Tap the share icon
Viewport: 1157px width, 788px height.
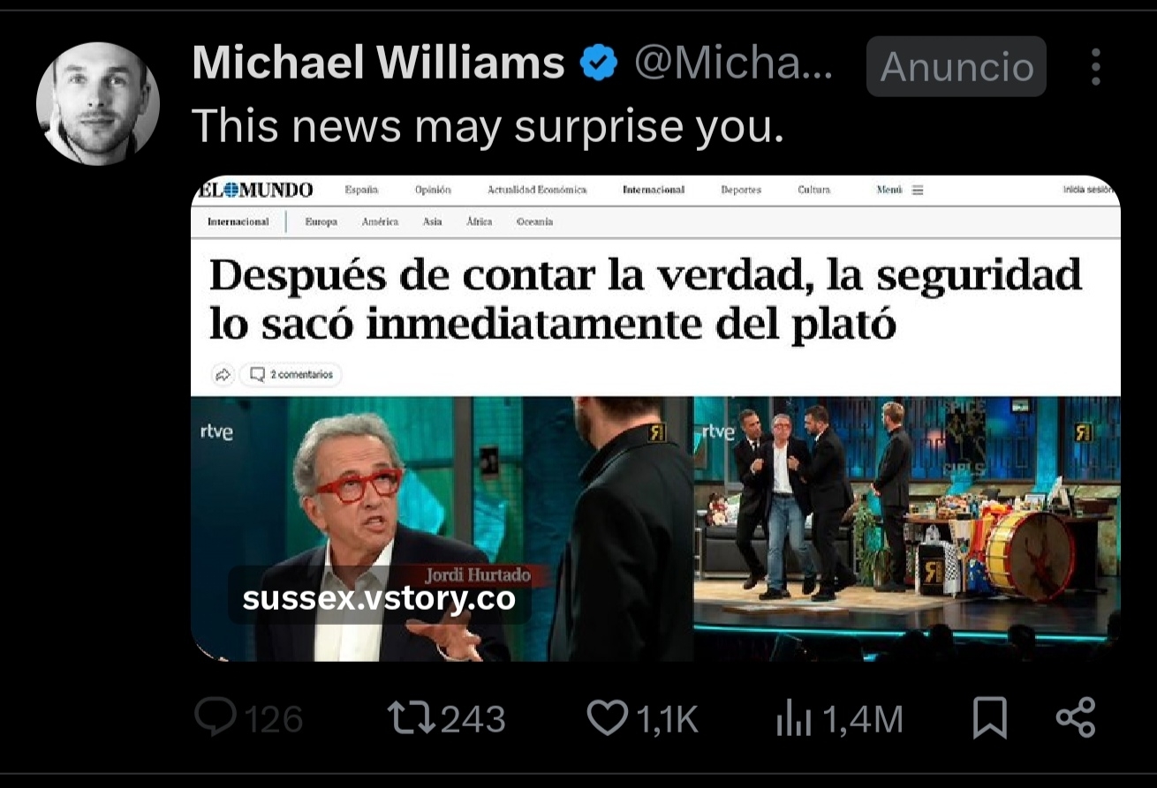[1076, 717]
